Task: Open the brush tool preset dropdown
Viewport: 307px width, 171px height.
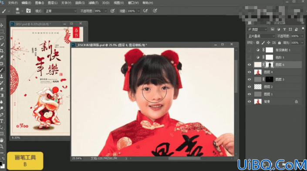Action: pos(9,11)
